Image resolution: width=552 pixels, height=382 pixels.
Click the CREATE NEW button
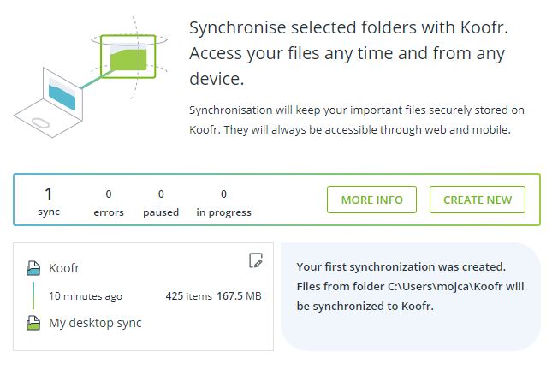[x=478, y=200]
